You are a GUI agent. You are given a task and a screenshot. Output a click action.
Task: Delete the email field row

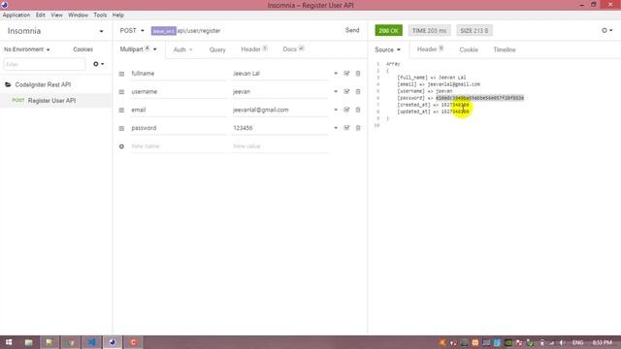(x=358, y=110)
